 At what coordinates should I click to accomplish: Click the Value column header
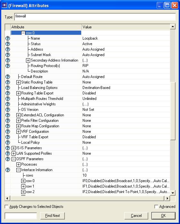(126, 27)
